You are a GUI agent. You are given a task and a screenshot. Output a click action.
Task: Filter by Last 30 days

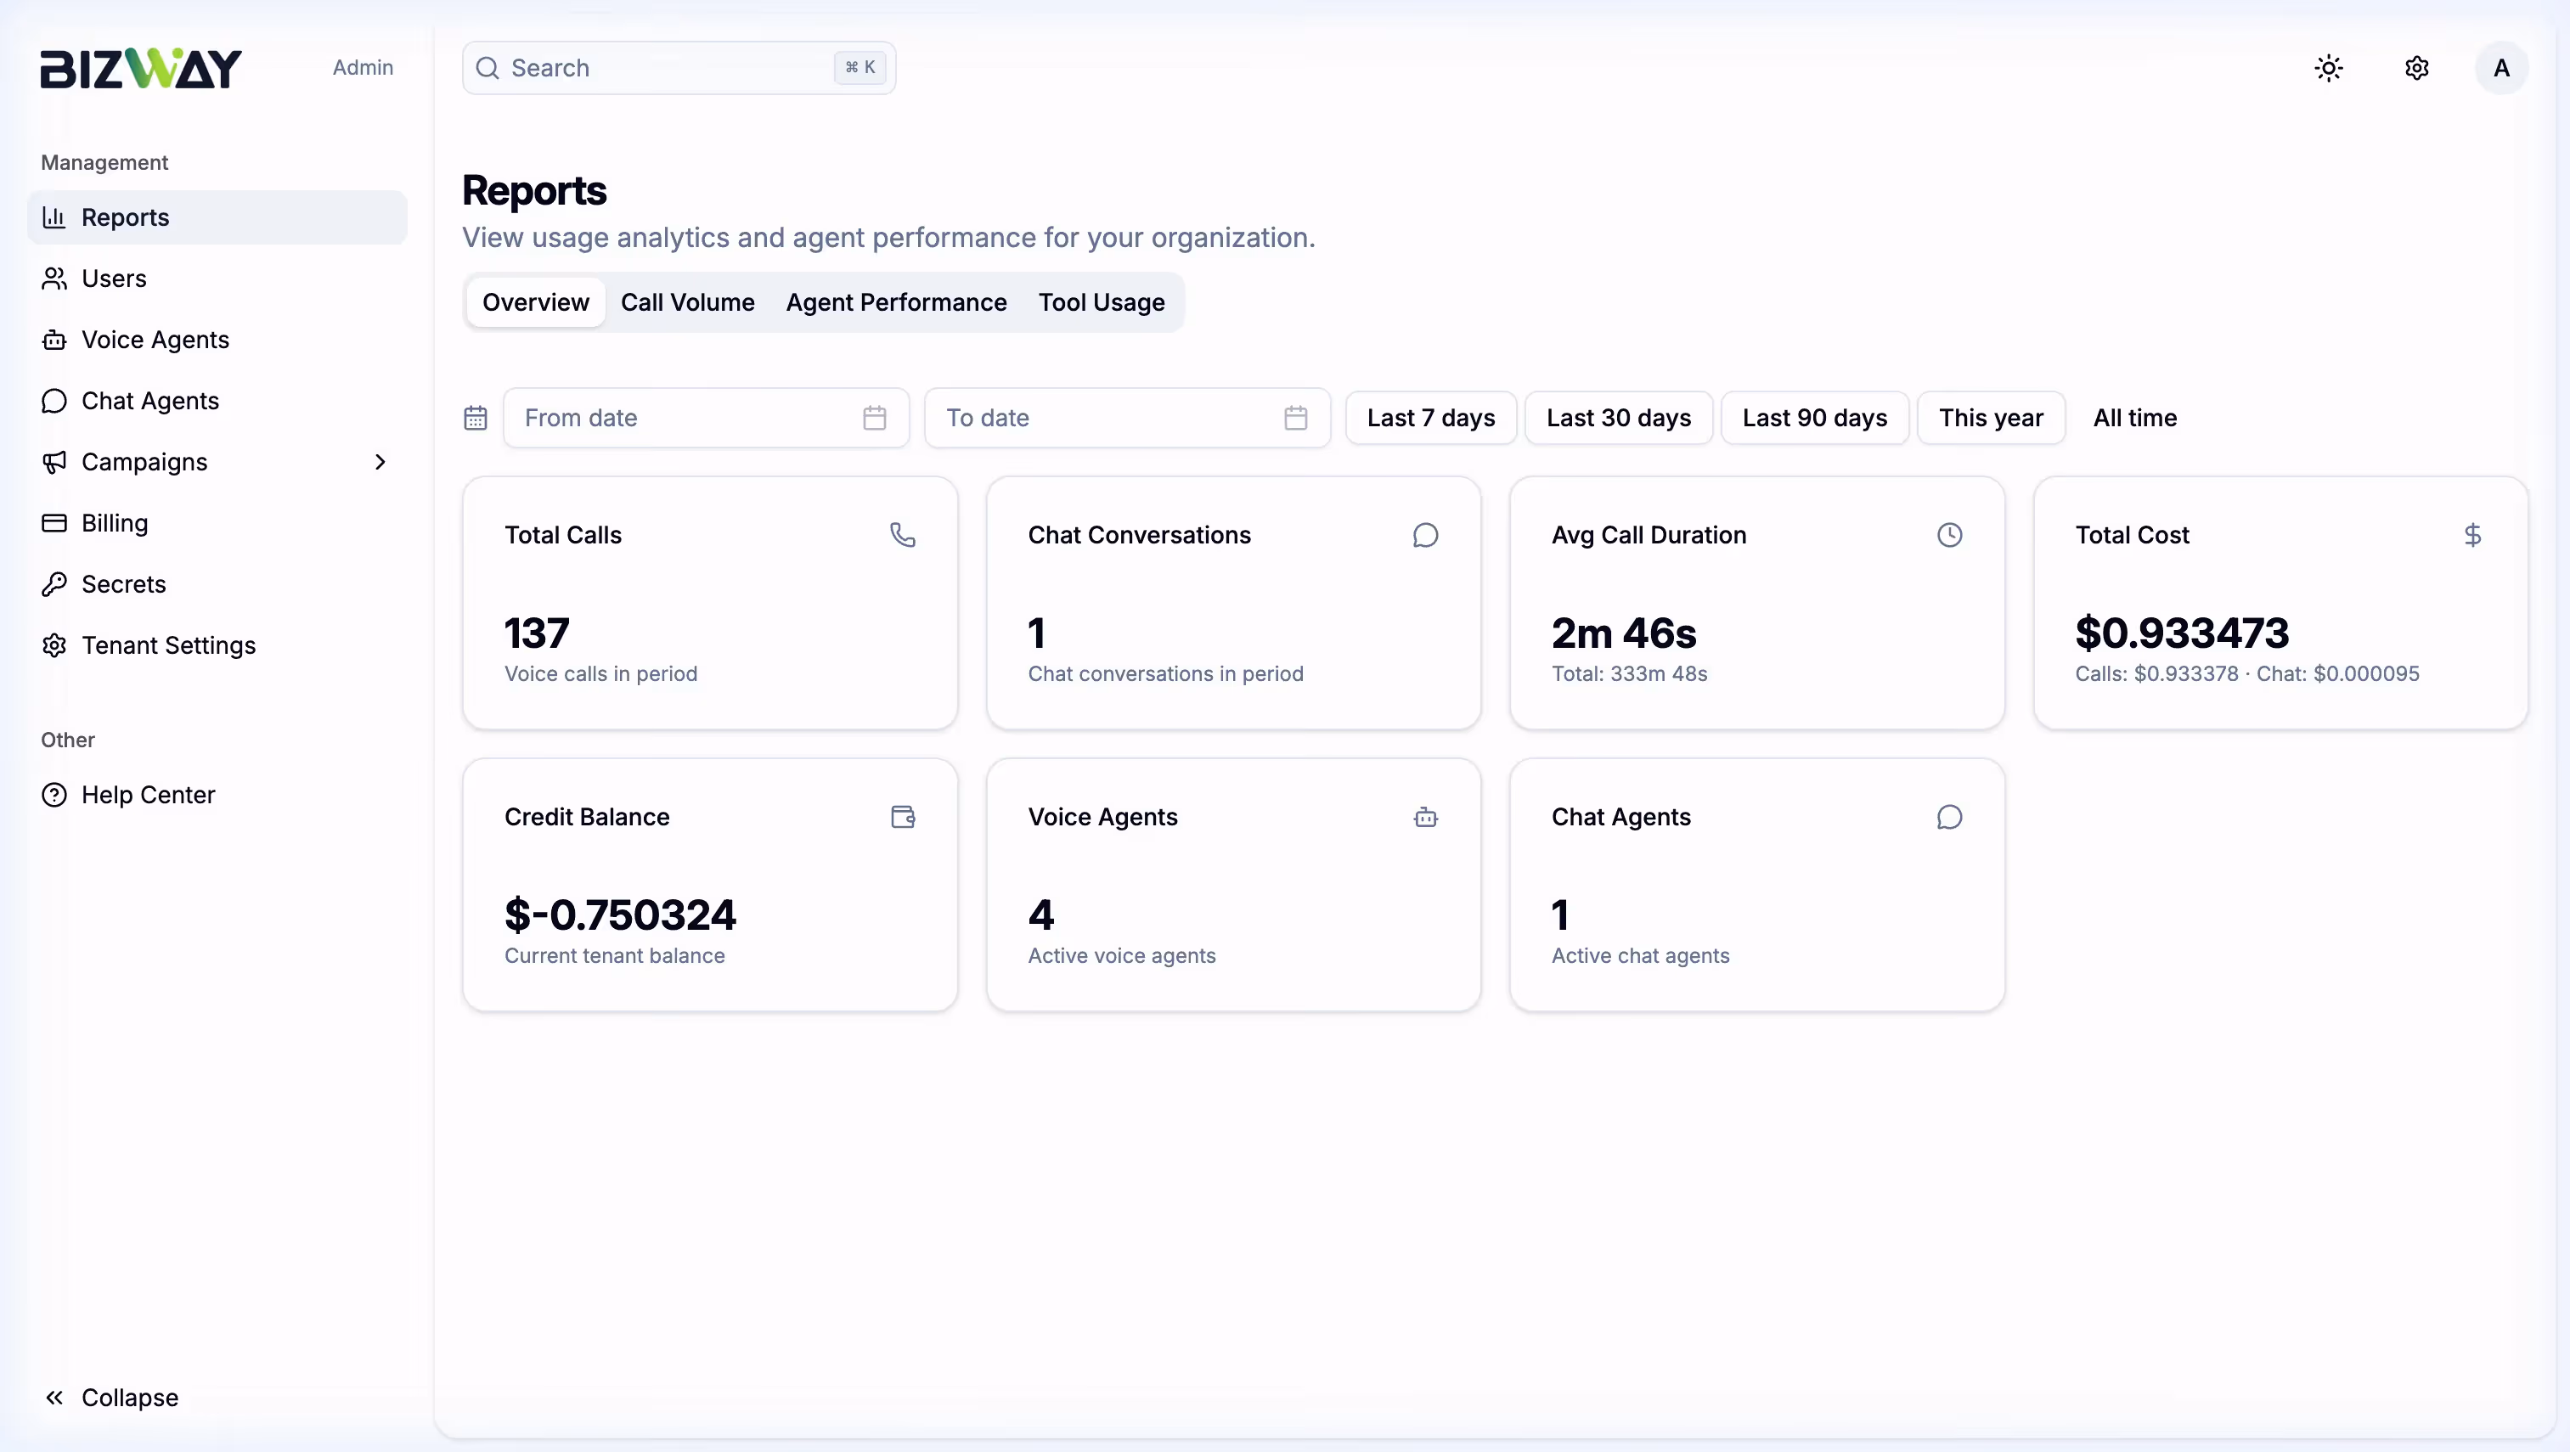coord(1618,418)
